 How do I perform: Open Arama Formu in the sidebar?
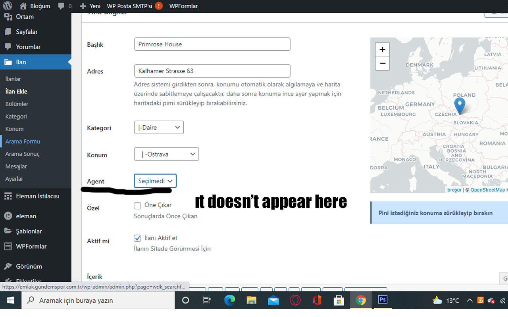(x=23, y=141)
